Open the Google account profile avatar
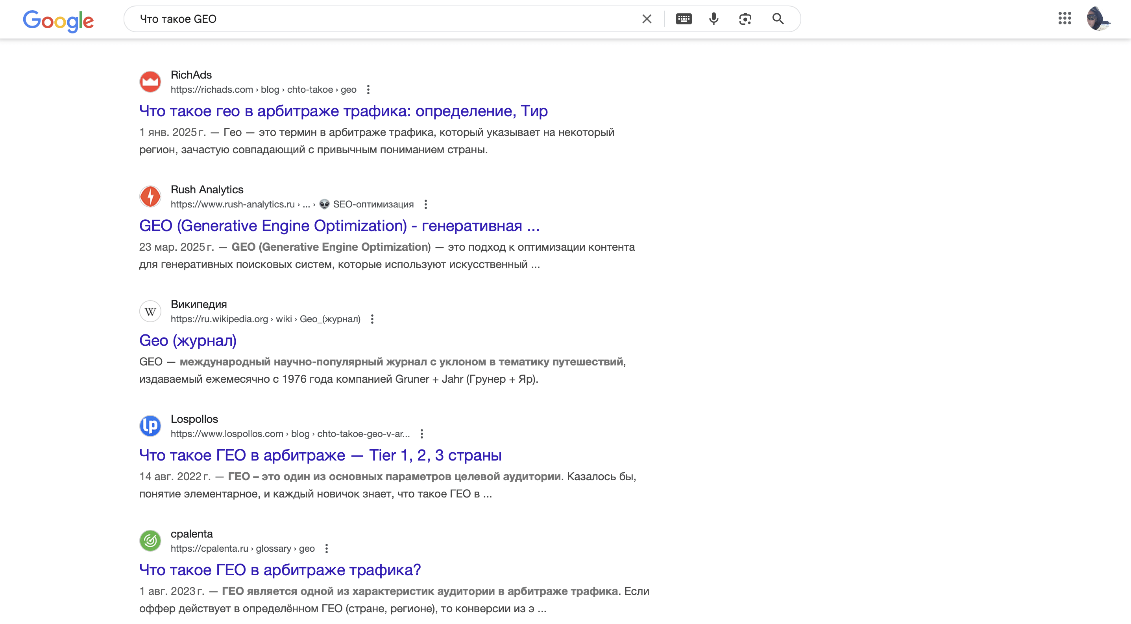1131x624 pixels. pyautogui.click(x=1098, y=19)
